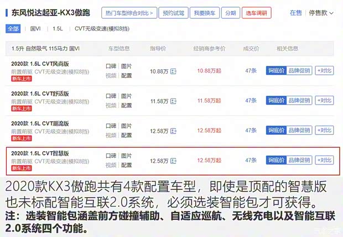Open 47条 deals for CVT风尚版
The height and width of the screenshot is (237, 343).
point(251,70)
